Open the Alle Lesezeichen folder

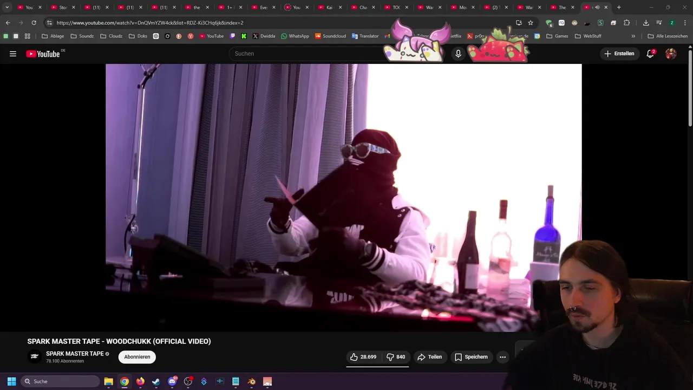tap(668, 36)
